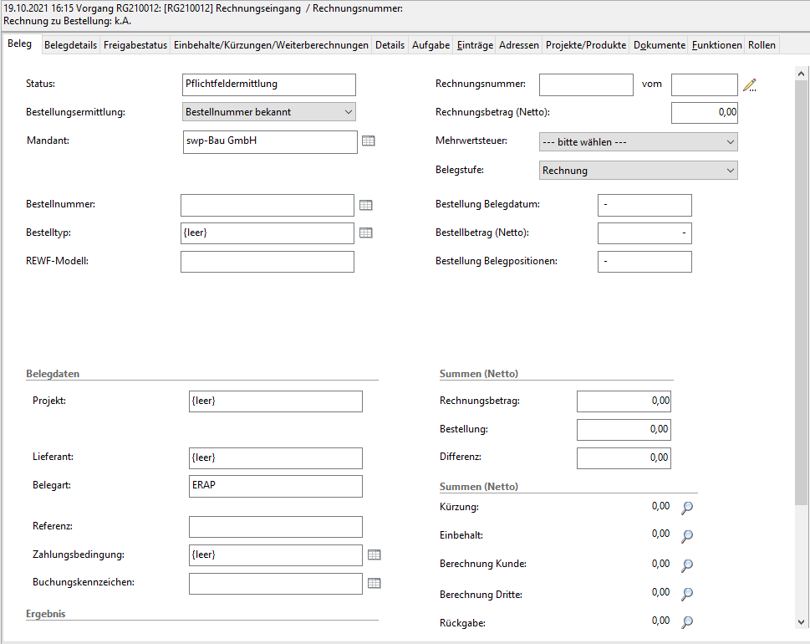Viewport: 810px width, 644px height.
Task: Focus the Referenz input field
Action: (x=276, y=527)
